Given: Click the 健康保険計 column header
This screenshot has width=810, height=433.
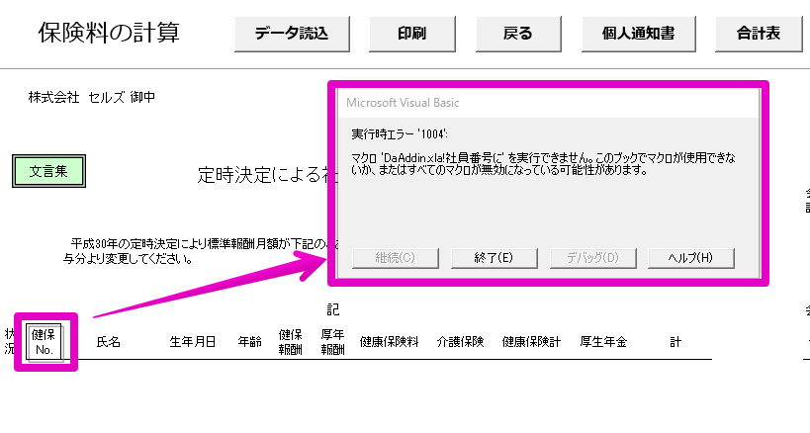Looking at the screenshot, I should pos(531,342).
